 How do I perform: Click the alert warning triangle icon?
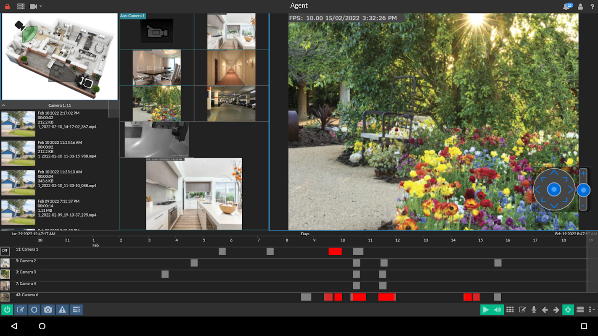coord(62,310)
